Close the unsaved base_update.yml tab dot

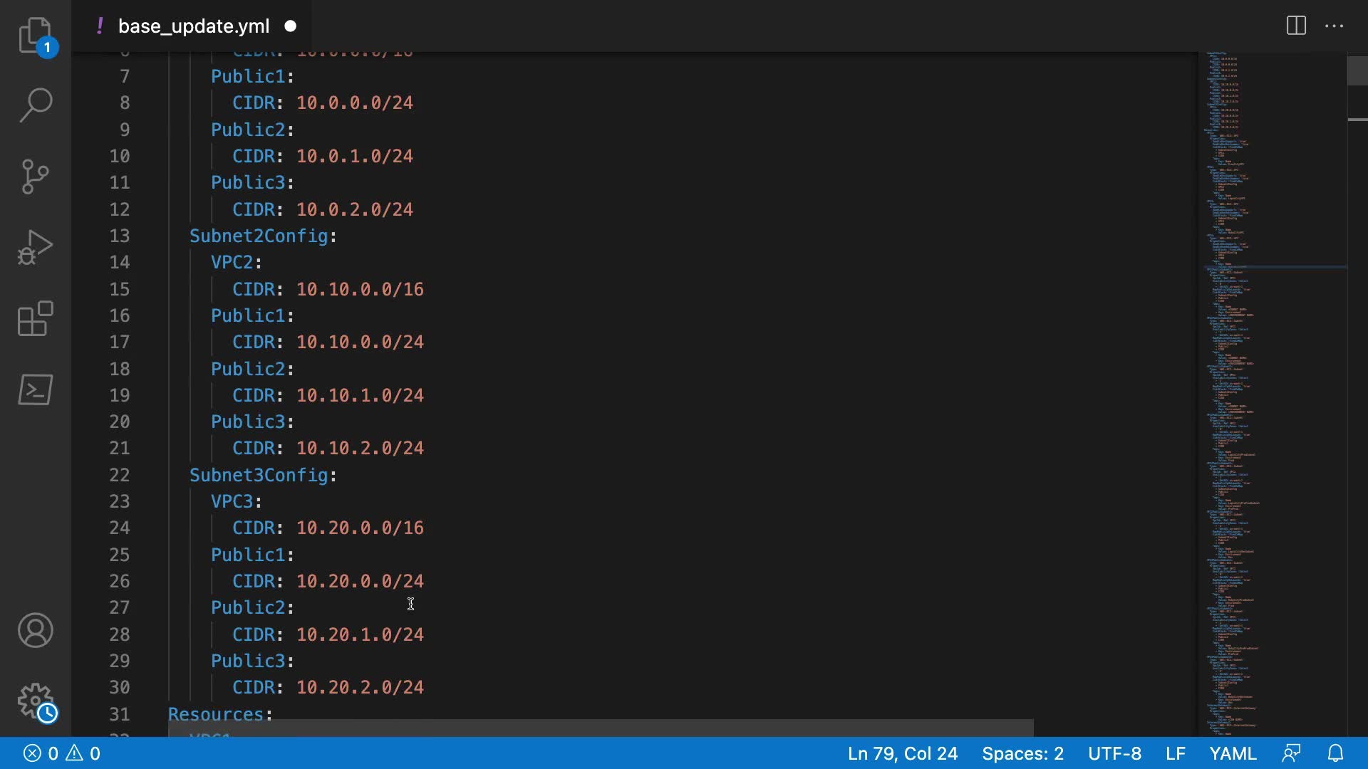click(291, 26)
